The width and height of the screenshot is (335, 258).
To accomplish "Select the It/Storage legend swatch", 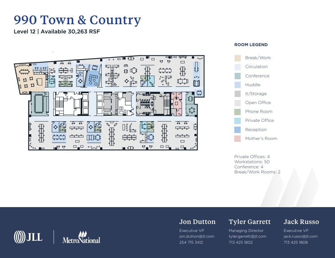I will [x=237, y=94].
